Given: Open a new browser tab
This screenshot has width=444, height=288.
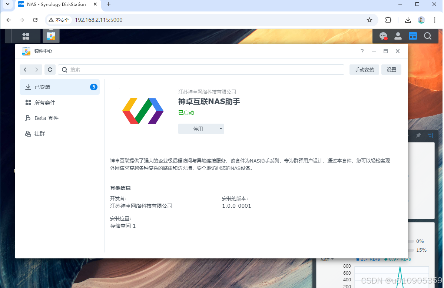Looking at the screenshot, I should tap(109, 4).
